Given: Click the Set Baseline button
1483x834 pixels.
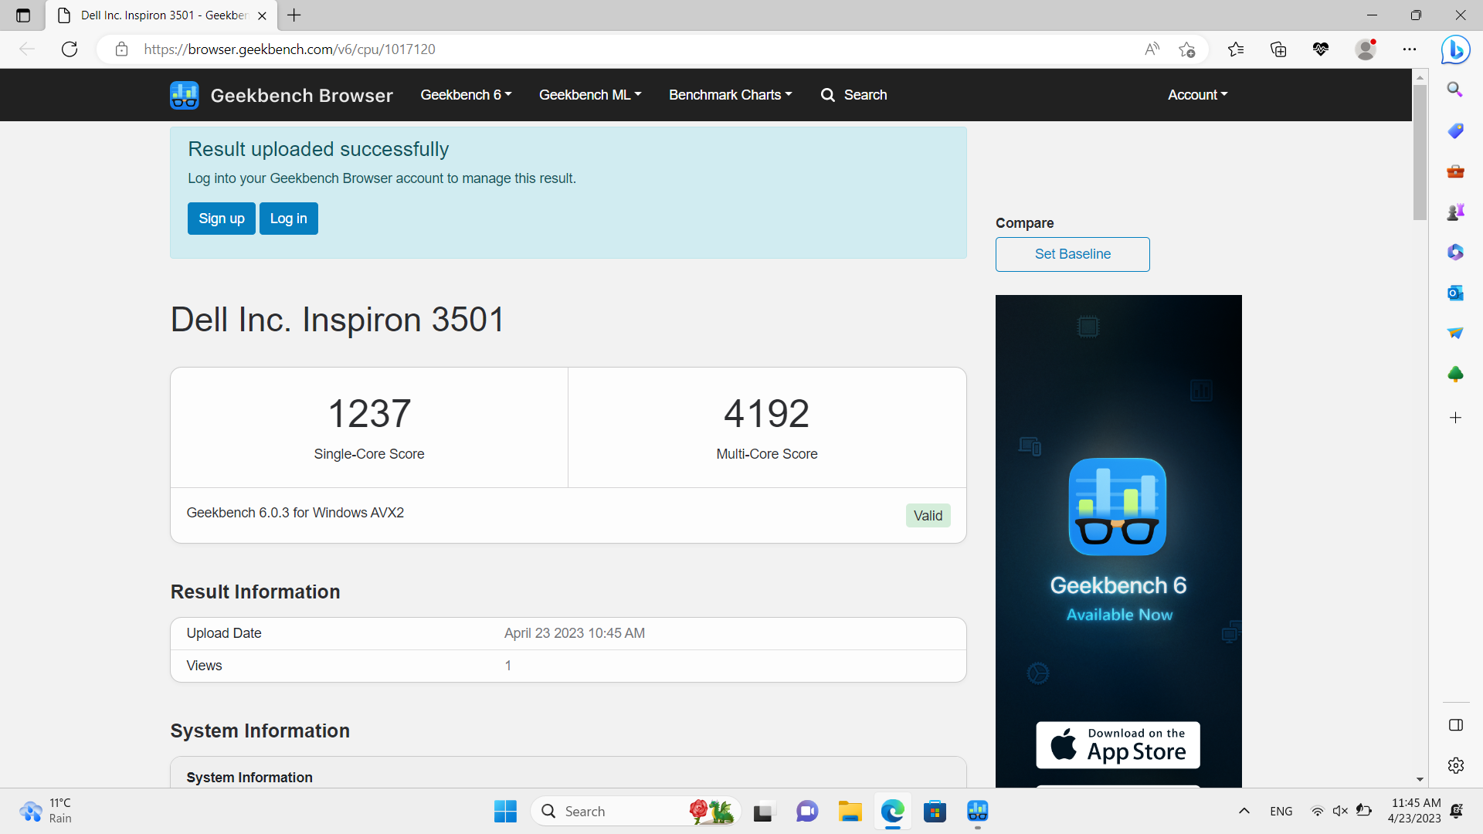Looking at the screenshot, I should [1072, 254].
